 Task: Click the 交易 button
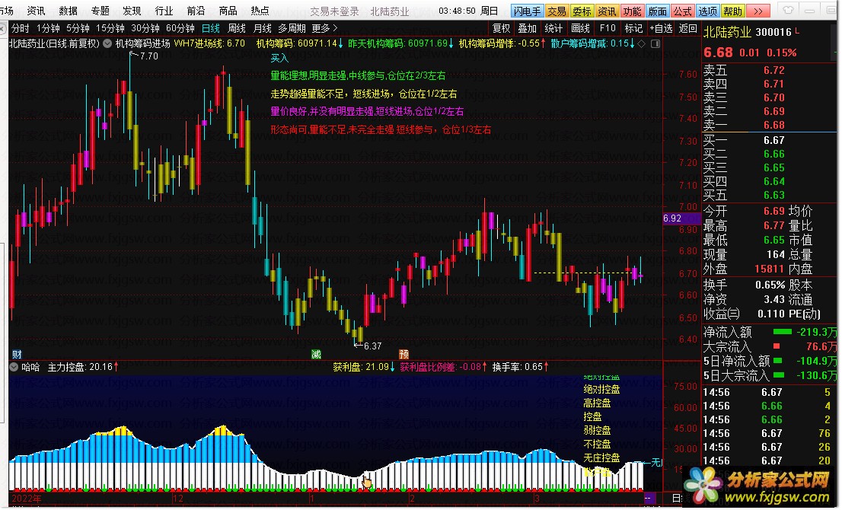click(x=557, y=11)
